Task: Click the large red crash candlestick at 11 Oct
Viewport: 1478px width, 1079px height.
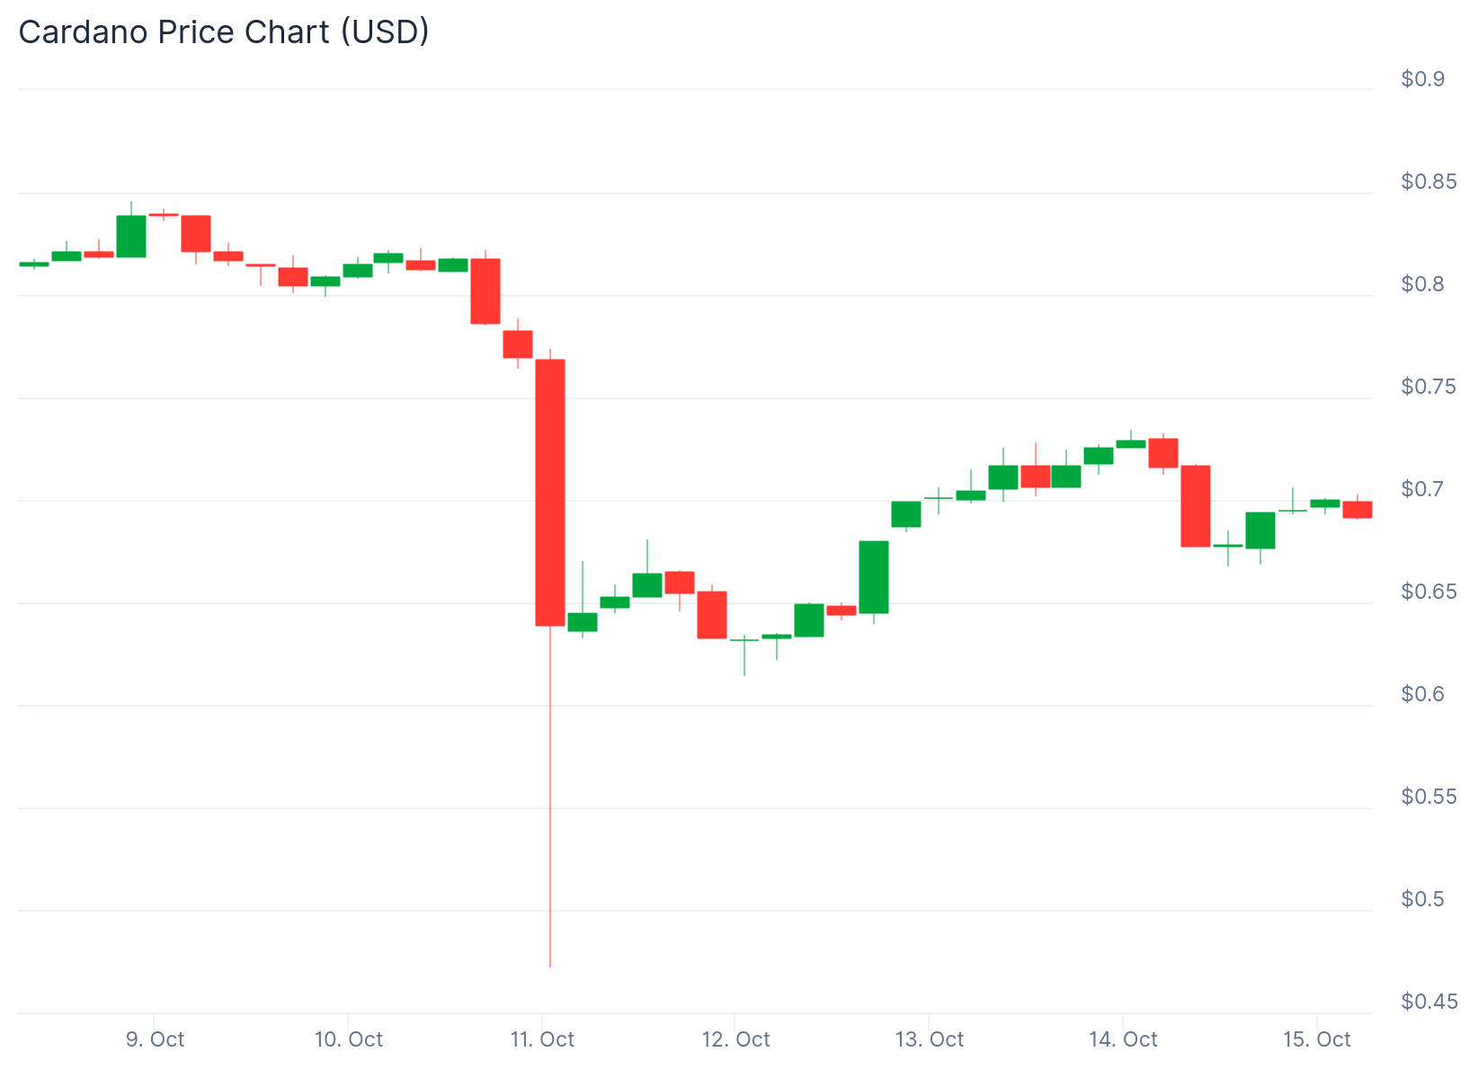Action: coord(550,492)
